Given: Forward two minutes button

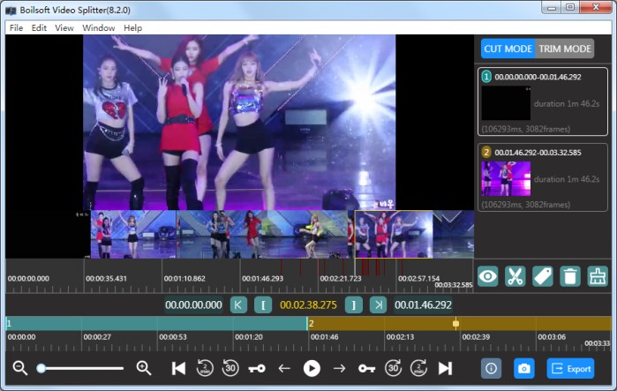Looking at the screenshot, I should pyautogui.click(x=418, y=368).
